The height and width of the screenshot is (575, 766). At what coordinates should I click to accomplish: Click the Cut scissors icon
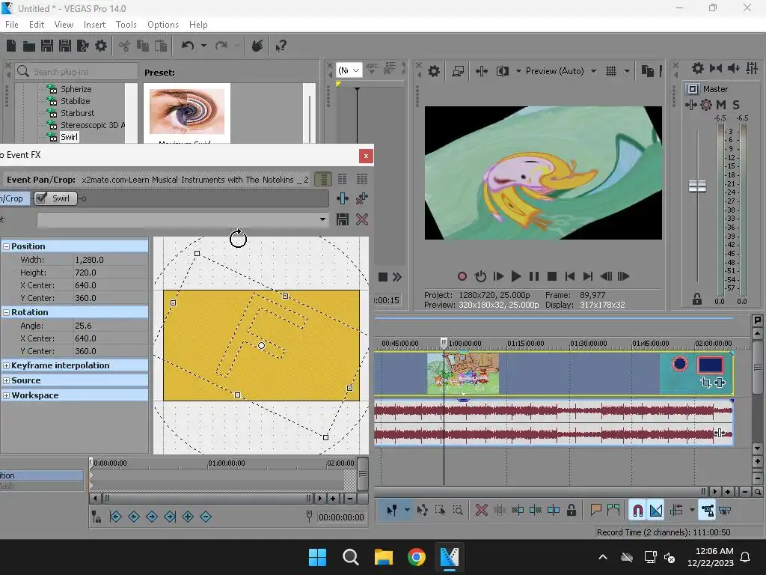click(x=125, y=46)
